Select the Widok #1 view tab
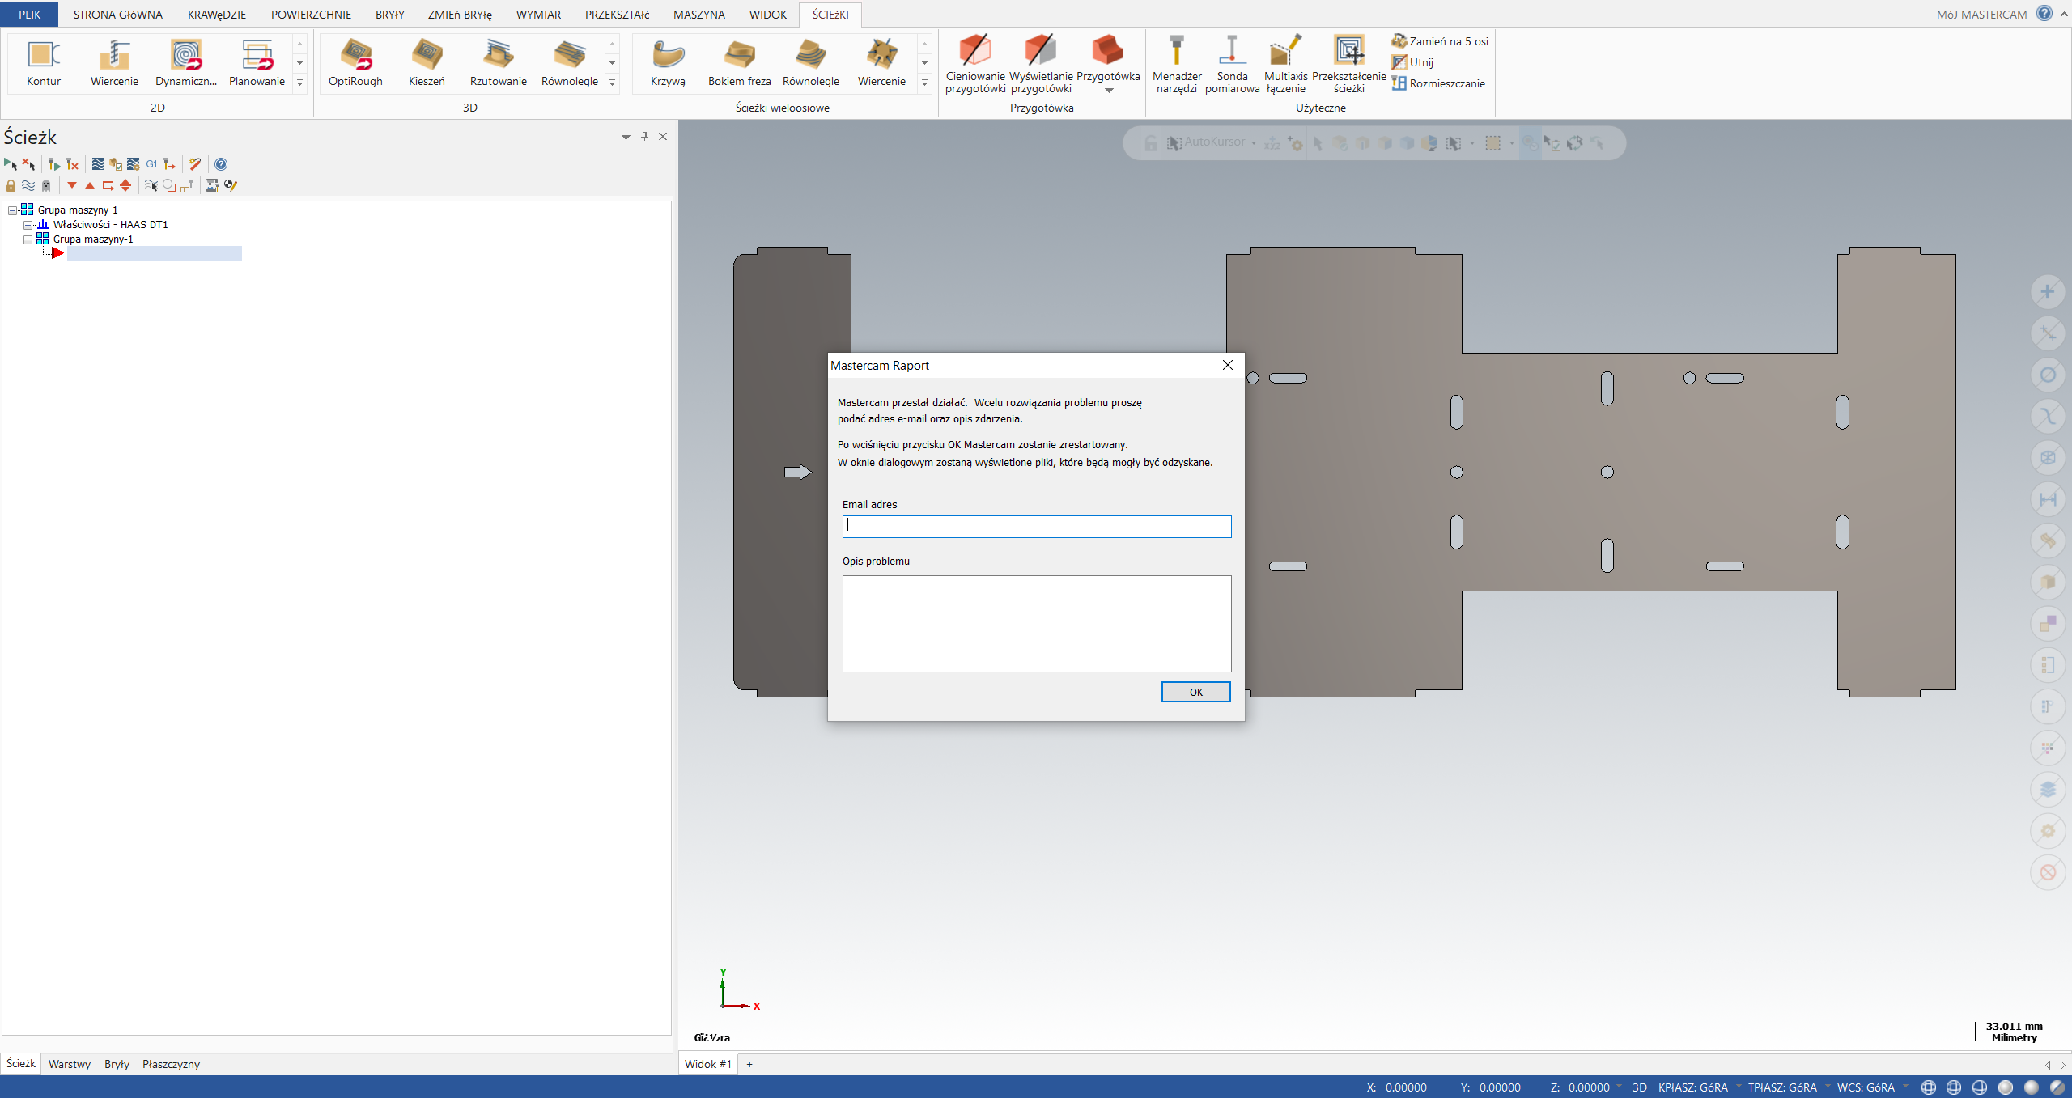Image resolution: width=2072 pixels, height=1098 pixels. point(708,1064)
